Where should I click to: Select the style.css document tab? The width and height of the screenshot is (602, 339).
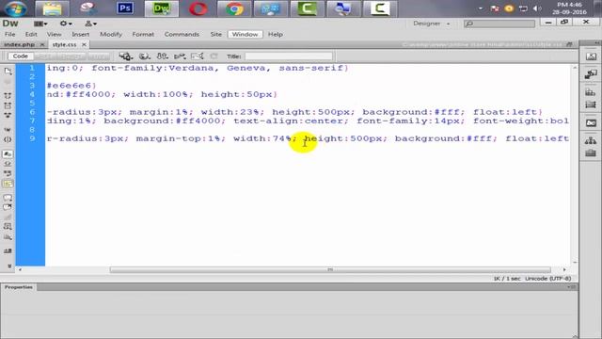64,44
